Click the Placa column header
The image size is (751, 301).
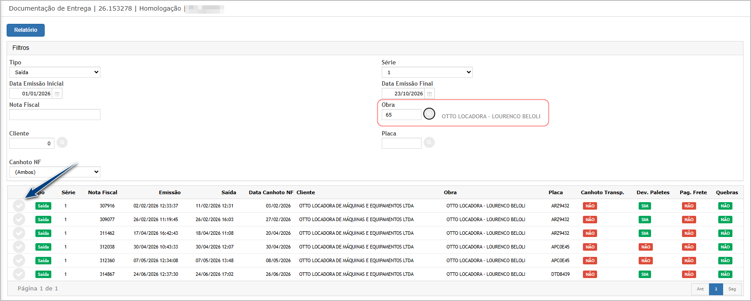click(x=556, y=192)
